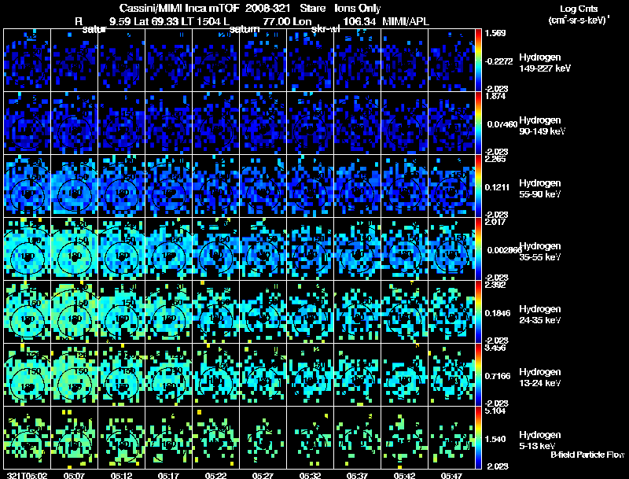629x479 pixels.
Task: Select the 149-227 keV image panel at 05:37
Action: tap(358, 61)
